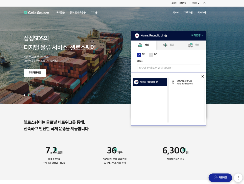Open the 고객지원 menu

[188, 13]
